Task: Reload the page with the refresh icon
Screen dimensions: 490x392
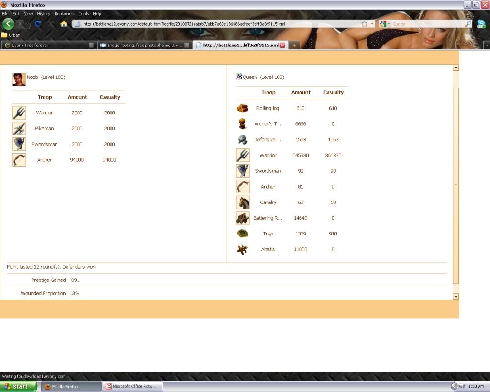Action: tap(38, 24)
